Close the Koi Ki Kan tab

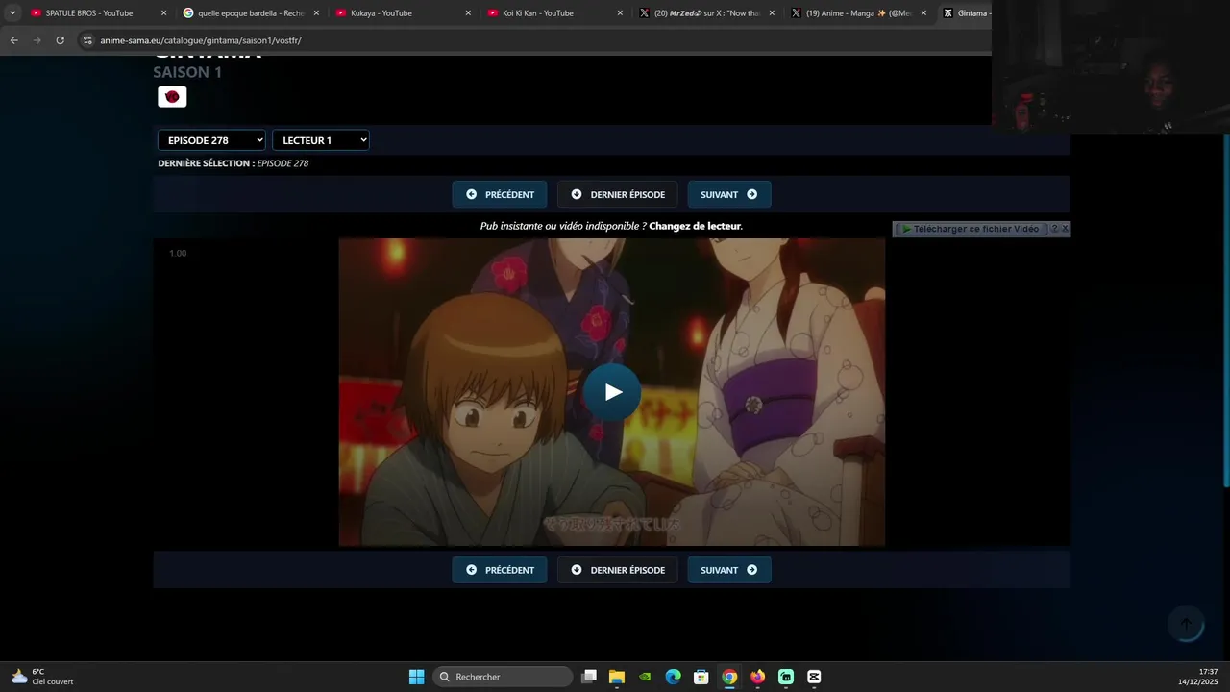point(620,13)
